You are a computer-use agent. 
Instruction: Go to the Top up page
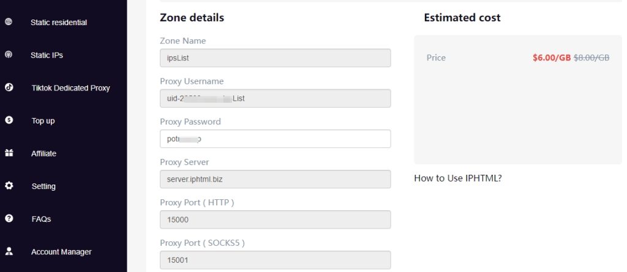tap(43, 121)
